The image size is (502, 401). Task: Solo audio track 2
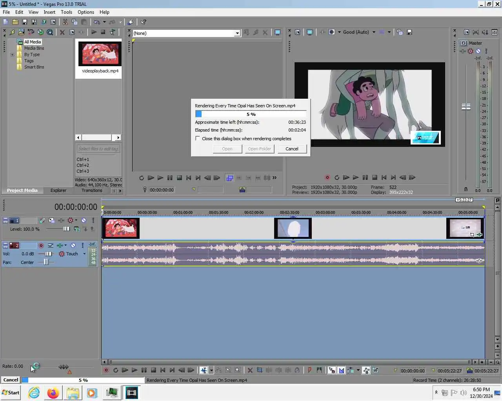[x=82, y=245]
